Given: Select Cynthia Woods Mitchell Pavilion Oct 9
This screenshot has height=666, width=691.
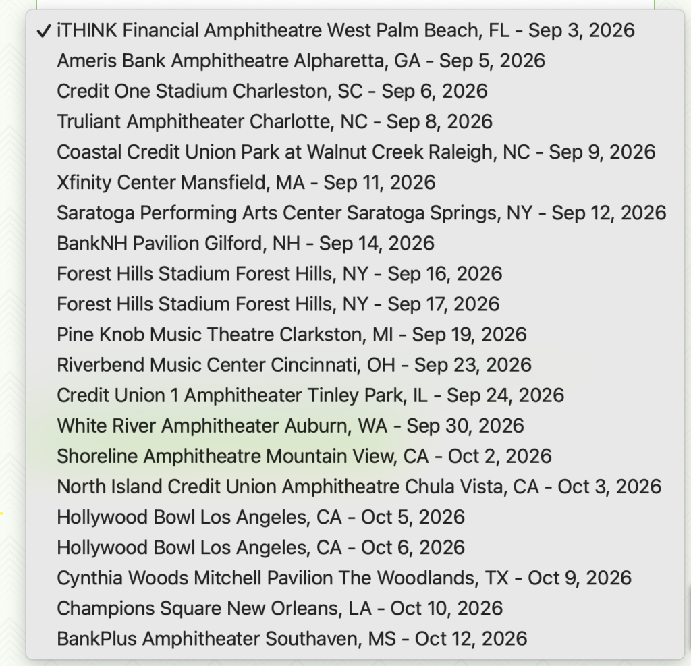Looking at the screenshot, I should point(355,578).
